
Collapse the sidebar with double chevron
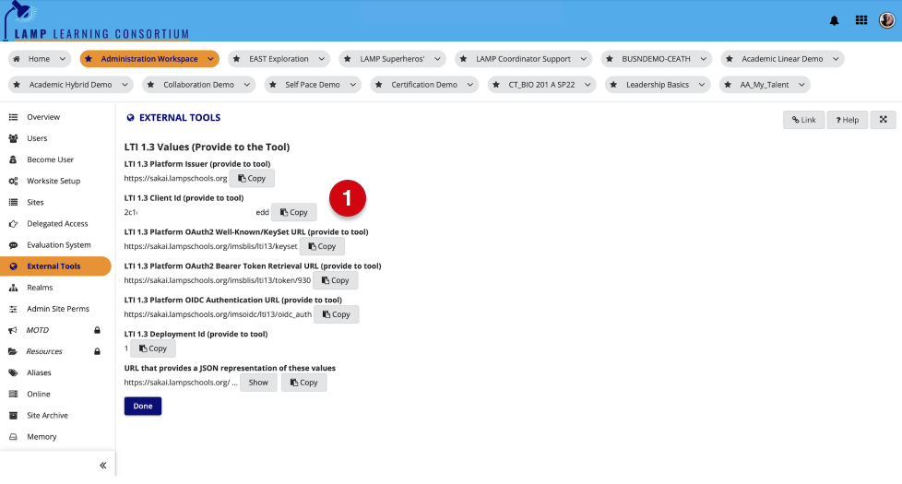[x=103, y=465]
